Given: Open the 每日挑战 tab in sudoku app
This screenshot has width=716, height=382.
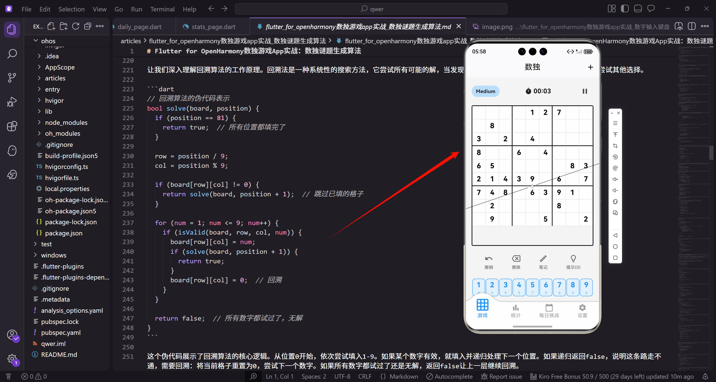Looking at the screenshot, I should point(549,311).
